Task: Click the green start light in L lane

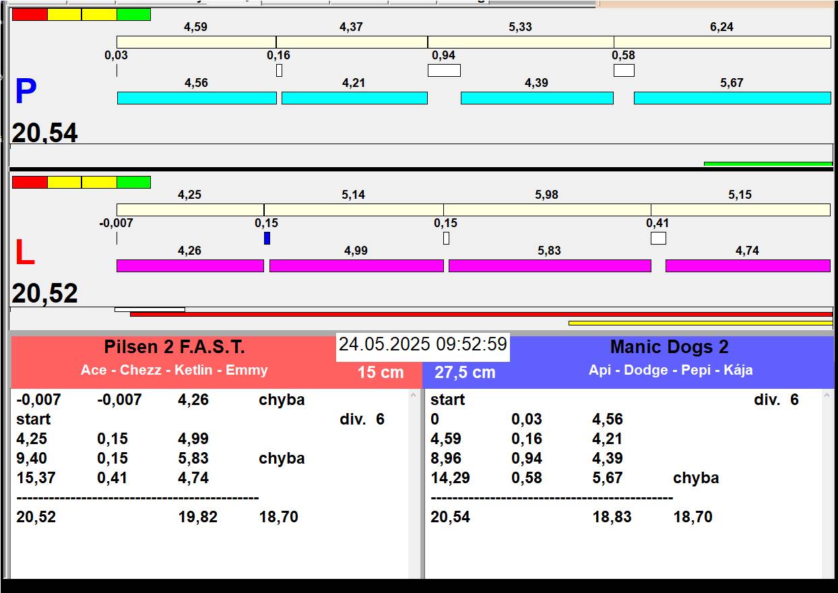Action: point(133,182)
